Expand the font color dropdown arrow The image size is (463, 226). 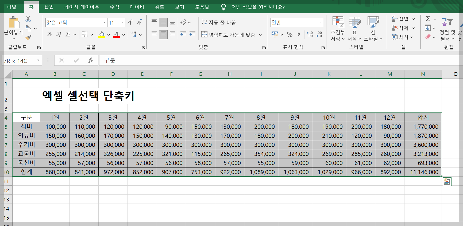tap(124, 35)
